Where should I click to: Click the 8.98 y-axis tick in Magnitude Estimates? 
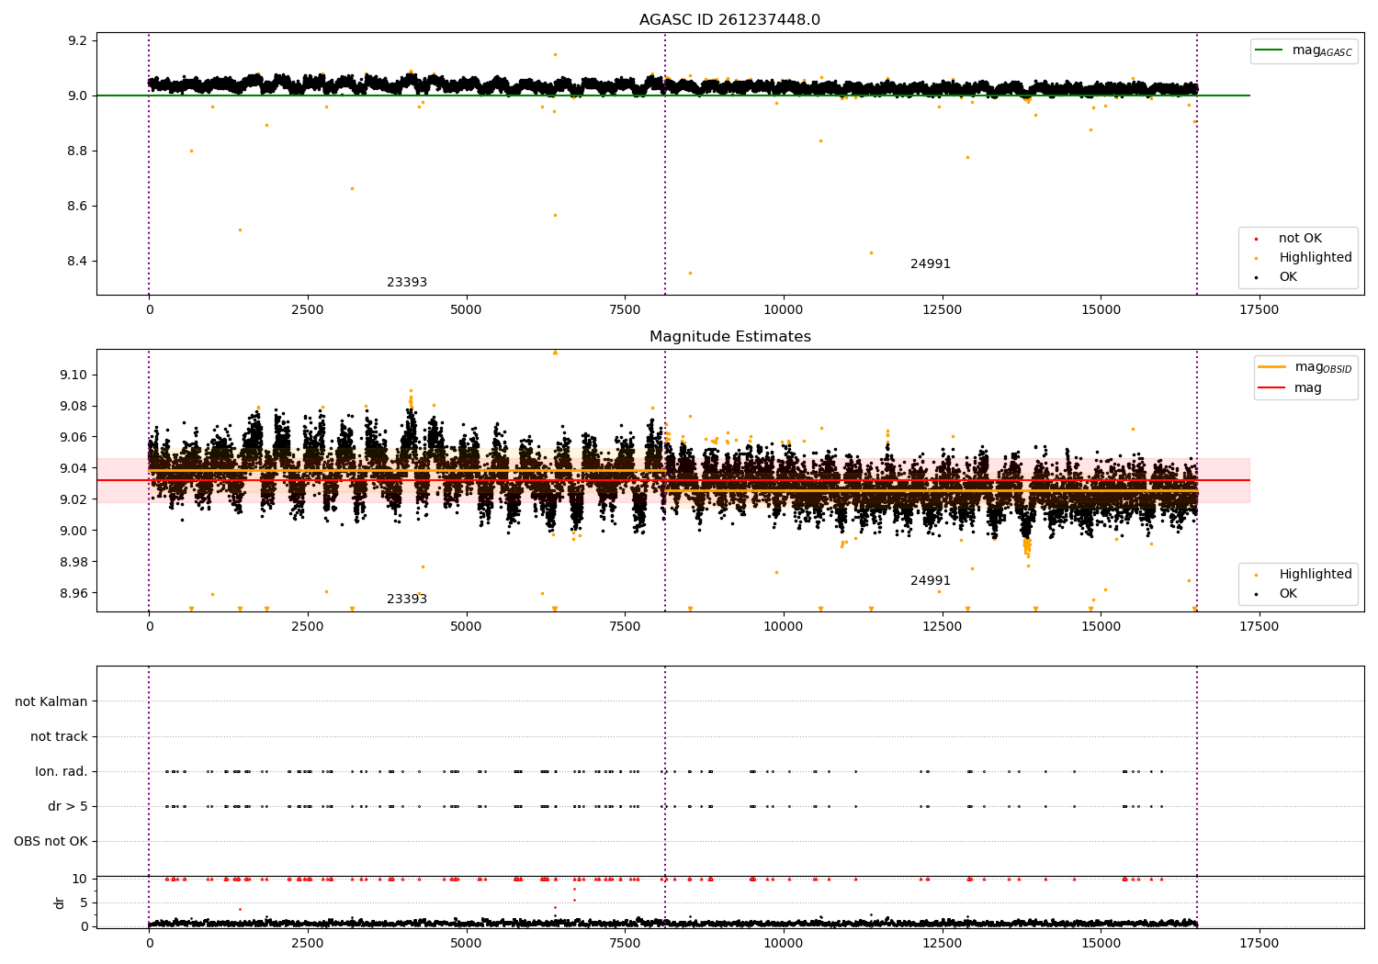coord(73,563)
